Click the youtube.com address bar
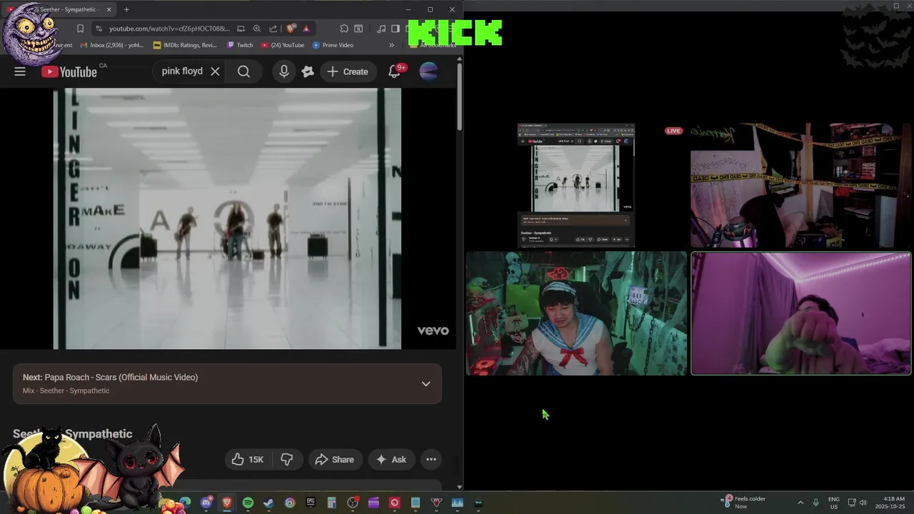 tap(169, 29)
